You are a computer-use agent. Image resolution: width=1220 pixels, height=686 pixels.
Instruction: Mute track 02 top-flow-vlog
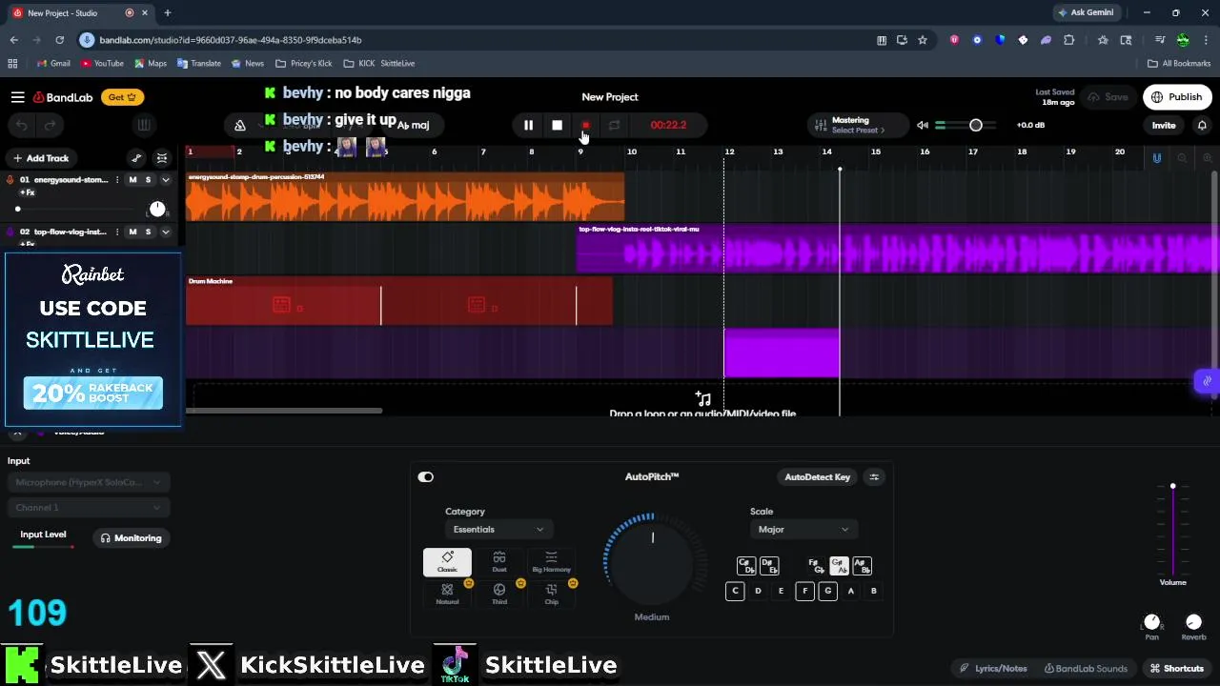[x=132, y=232]
